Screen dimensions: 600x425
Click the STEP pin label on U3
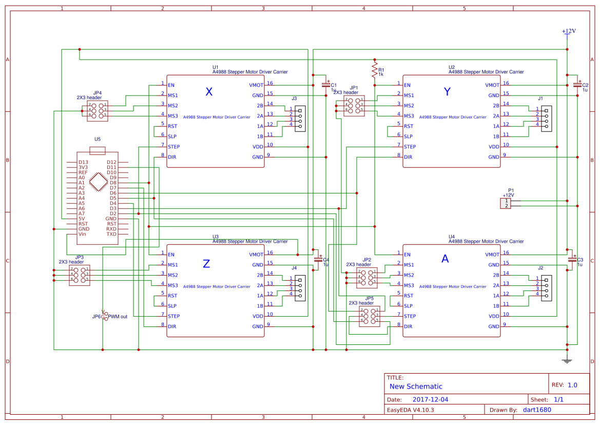tap(173, 316)
